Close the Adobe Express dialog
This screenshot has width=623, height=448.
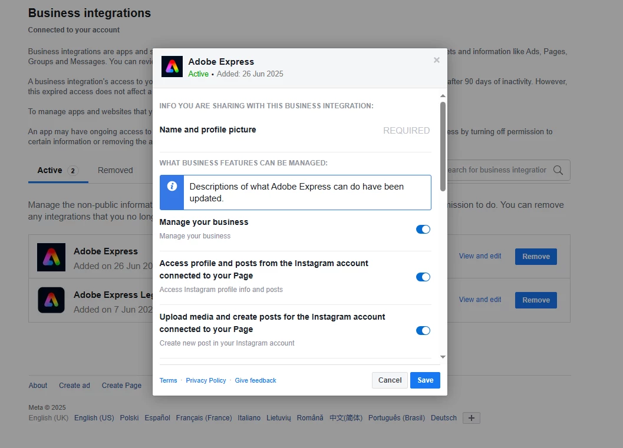point(436,60)
